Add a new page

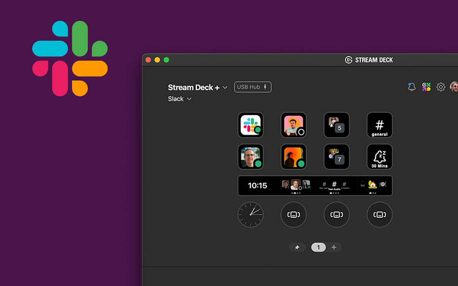(334, 248)
